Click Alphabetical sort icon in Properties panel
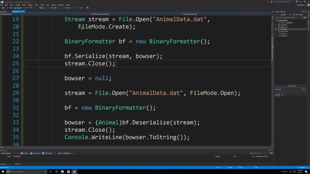Image resolution: width=310 pixels, height=174 pixels. click(x=279, y=95)
